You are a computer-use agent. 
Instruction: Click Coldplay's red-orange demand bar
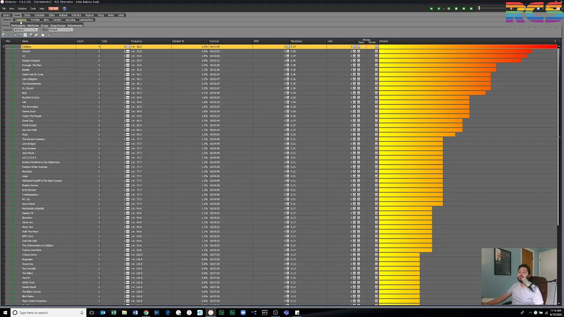(468, 47)
